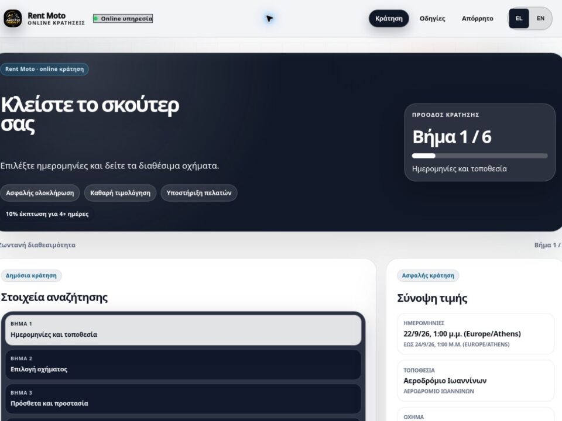
Task: Click the 'ΠΡΟΟΔΟΣ ΚΡΑΤΗΣΗΣ' label
Action: [446, 115]
